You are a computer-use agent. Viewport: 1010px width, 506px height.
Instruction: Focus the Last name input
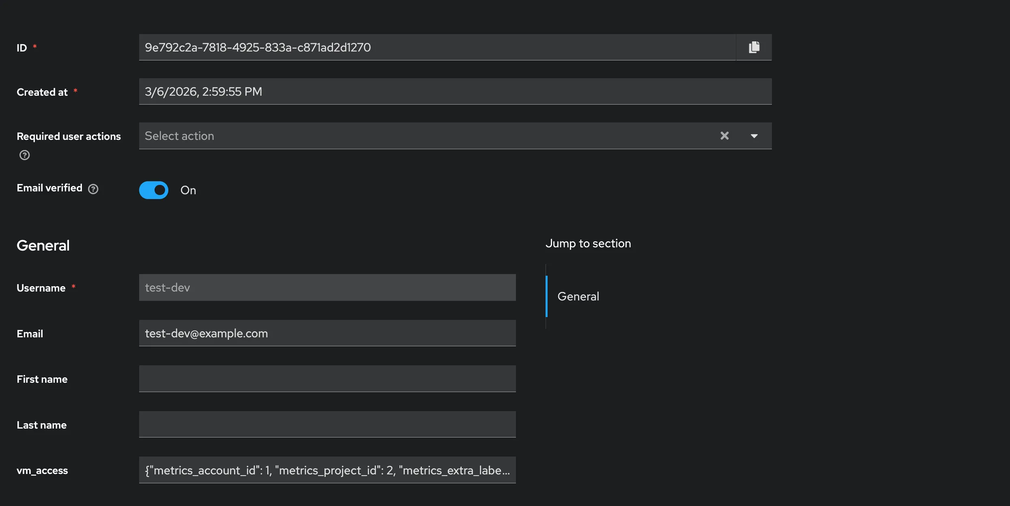(x=327, y=425)
